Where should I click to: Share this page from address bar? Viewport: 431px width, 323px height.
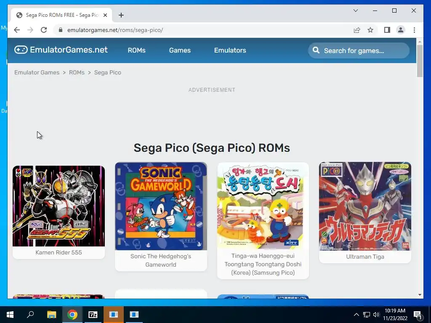tap(357, 30)
